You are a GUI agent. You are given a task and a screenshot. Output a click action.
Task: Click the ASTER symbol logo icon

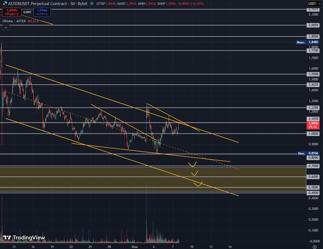[4, 4]
